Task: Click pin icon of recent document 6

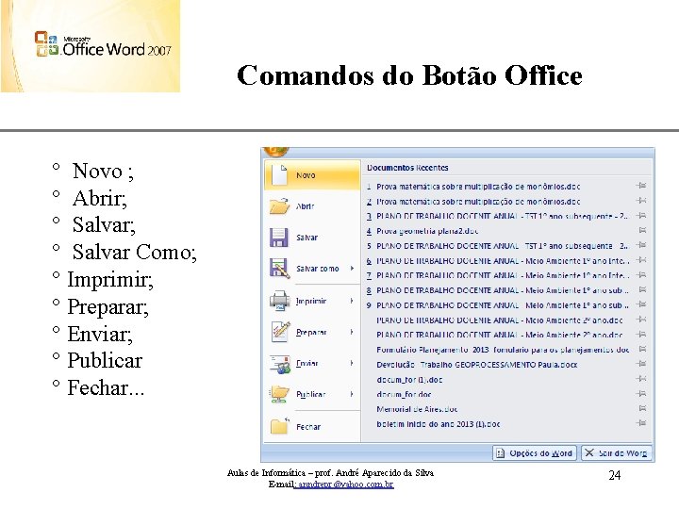Action: pos(641,260)
